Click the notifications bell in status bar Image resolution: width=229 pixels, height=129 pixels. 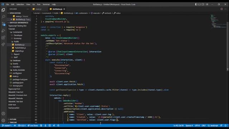[x=225, y=125]
